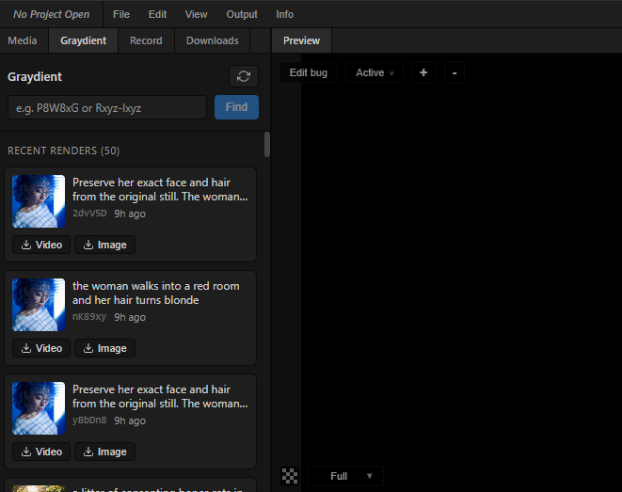The image size is (622, 492).
Task: Download image for render 2dvV5D
Action: [104, 245]
